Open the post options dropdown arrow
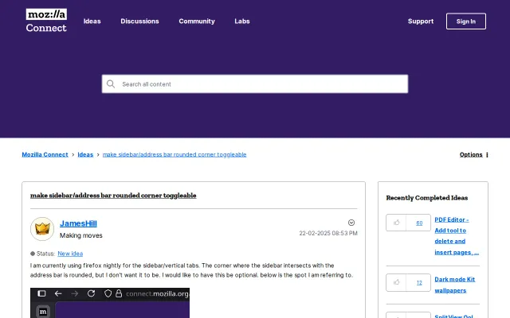Image resolution: width=510 pixels, height=318 pixels. click(351, 223)
